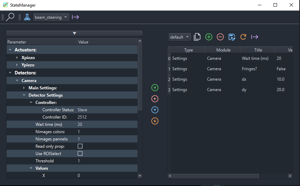Click the orange refresh icon
The image size is (300, 186).
pos(243,37)
